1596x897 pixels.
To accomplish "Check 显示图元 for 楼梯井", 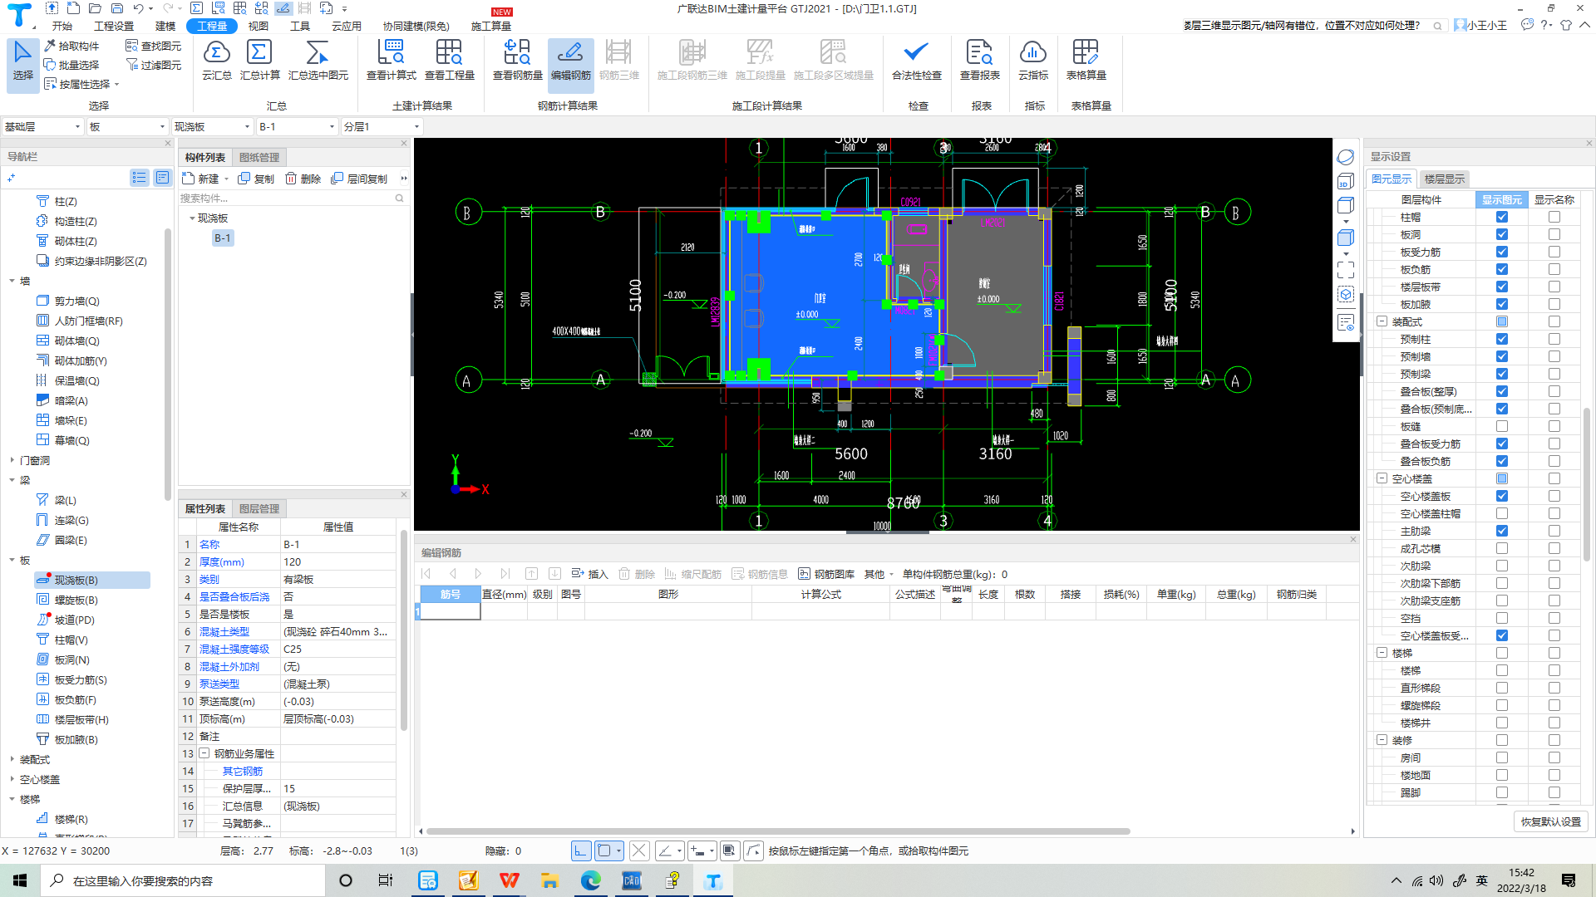I will pos(1501,723).
